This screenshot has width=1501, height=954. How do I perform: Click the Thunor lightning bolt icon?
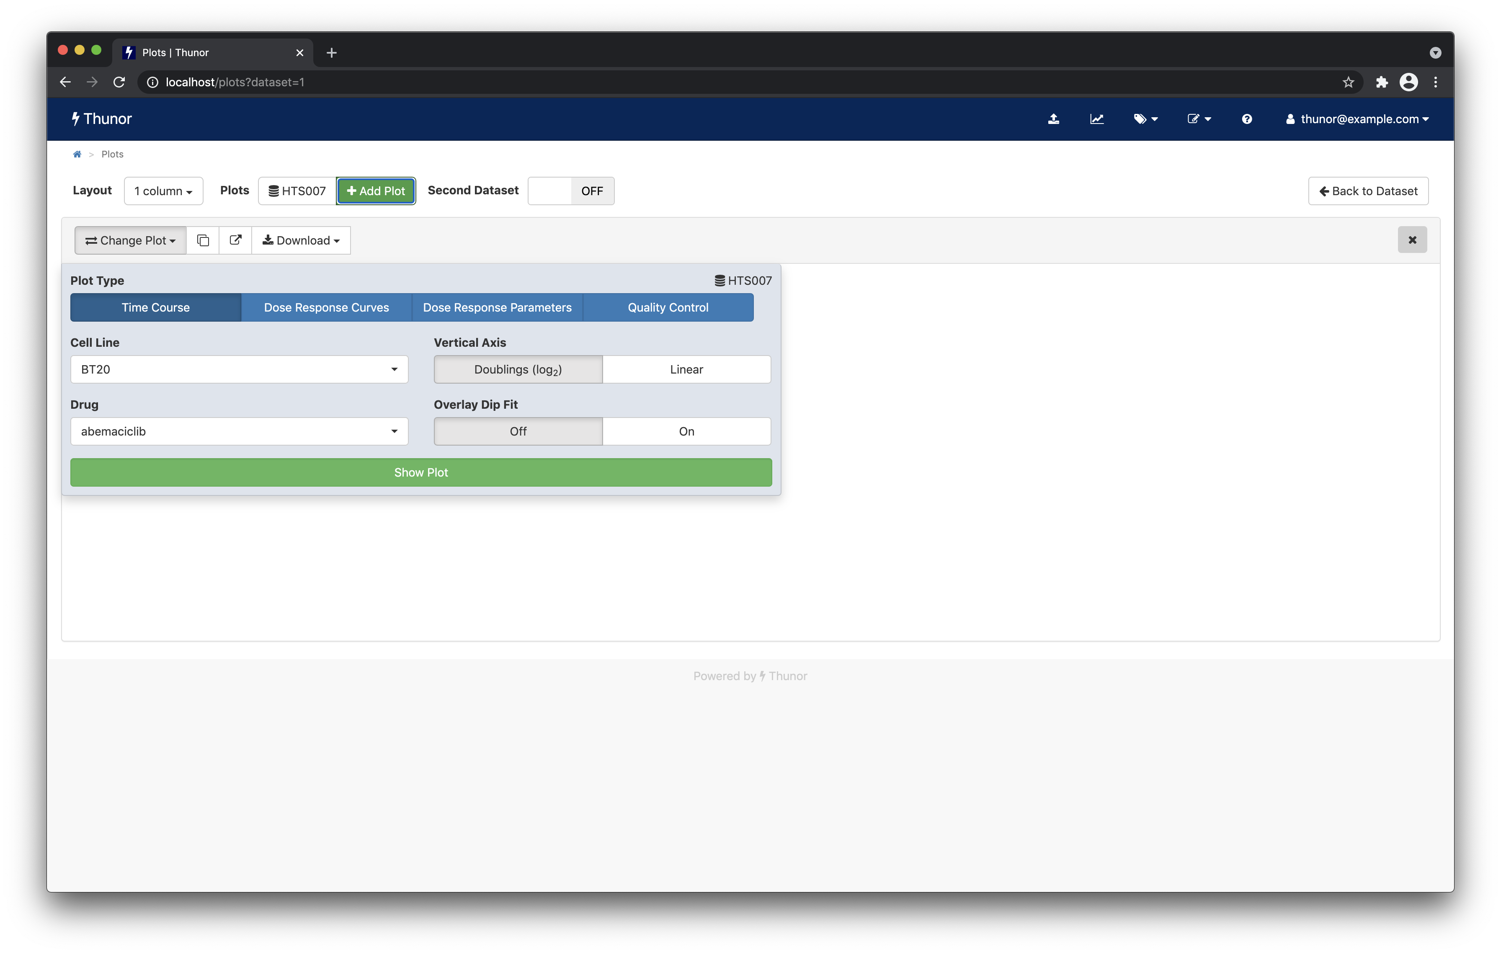[75, 118]
